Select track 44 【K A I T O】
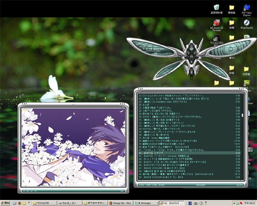This screenshot has height=206, width=257. pos(189,159)
